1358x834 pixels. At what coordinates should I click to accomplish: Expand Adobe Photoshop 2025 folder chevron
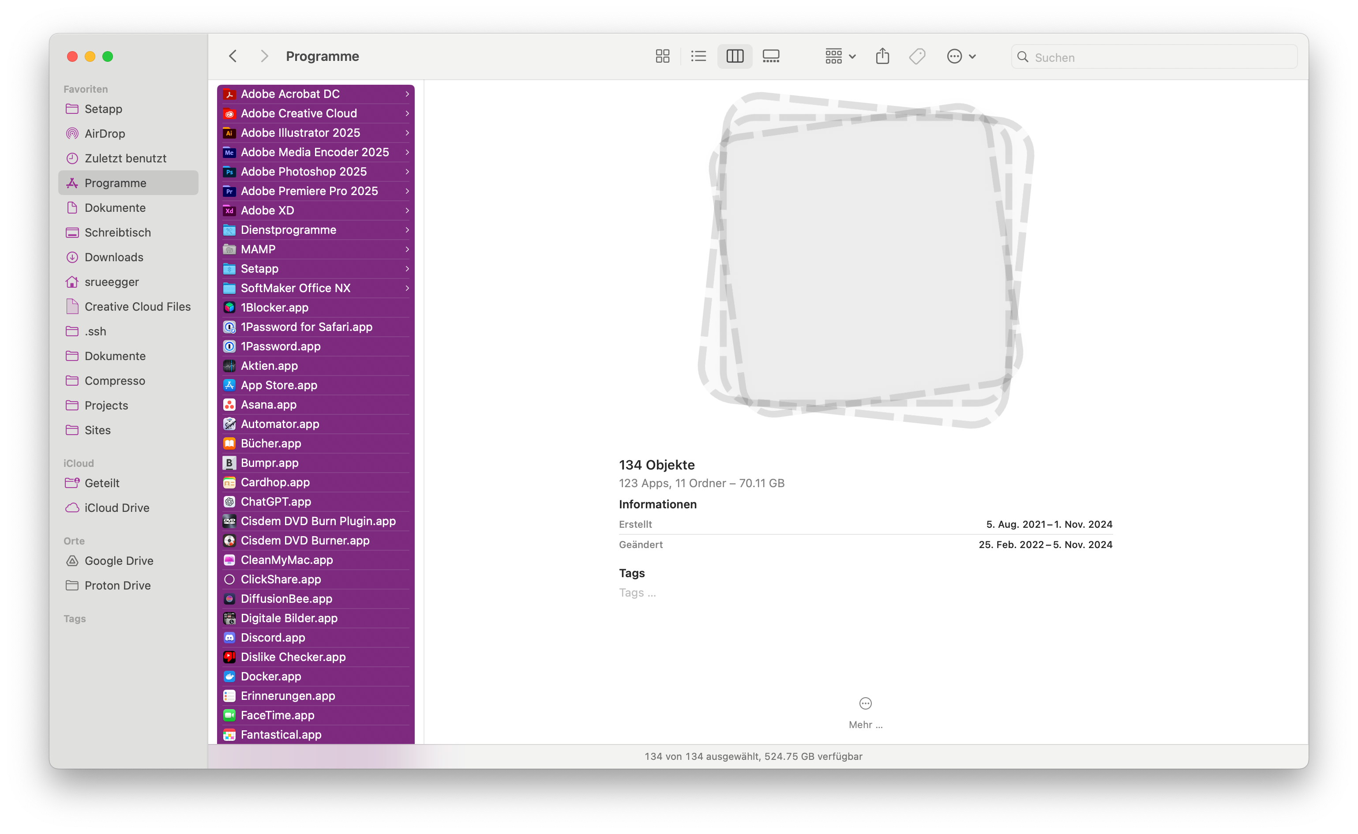(407, 172)
